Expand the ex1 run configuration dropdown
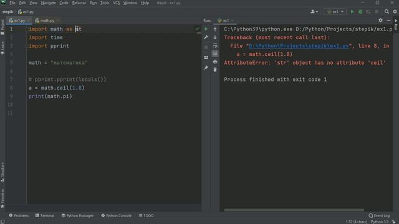The height and width of the screenshot is (224, 399). pos(335,12)
